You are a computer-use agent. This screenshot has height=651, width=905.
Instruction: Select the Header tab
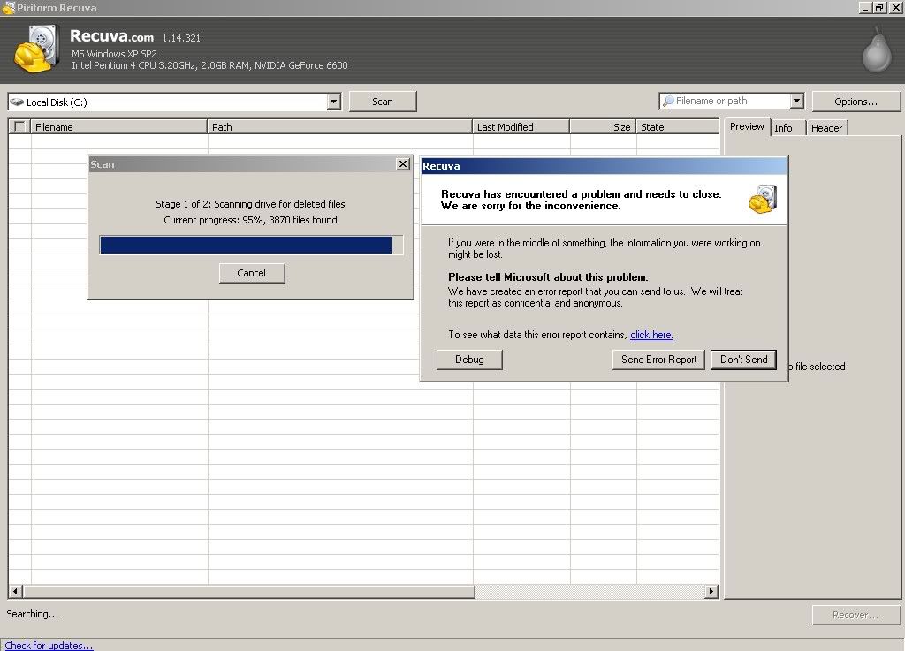coord(826,128)
